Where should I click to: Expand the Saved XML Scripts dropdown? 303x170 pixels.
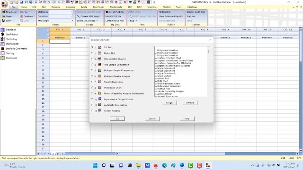click(97, 21)
